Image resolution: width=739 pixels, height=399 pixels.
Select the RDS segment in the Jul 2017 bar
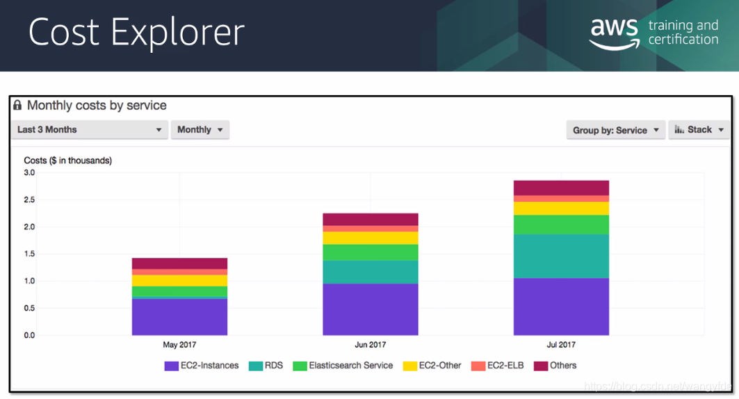click(x=561, y=256)
